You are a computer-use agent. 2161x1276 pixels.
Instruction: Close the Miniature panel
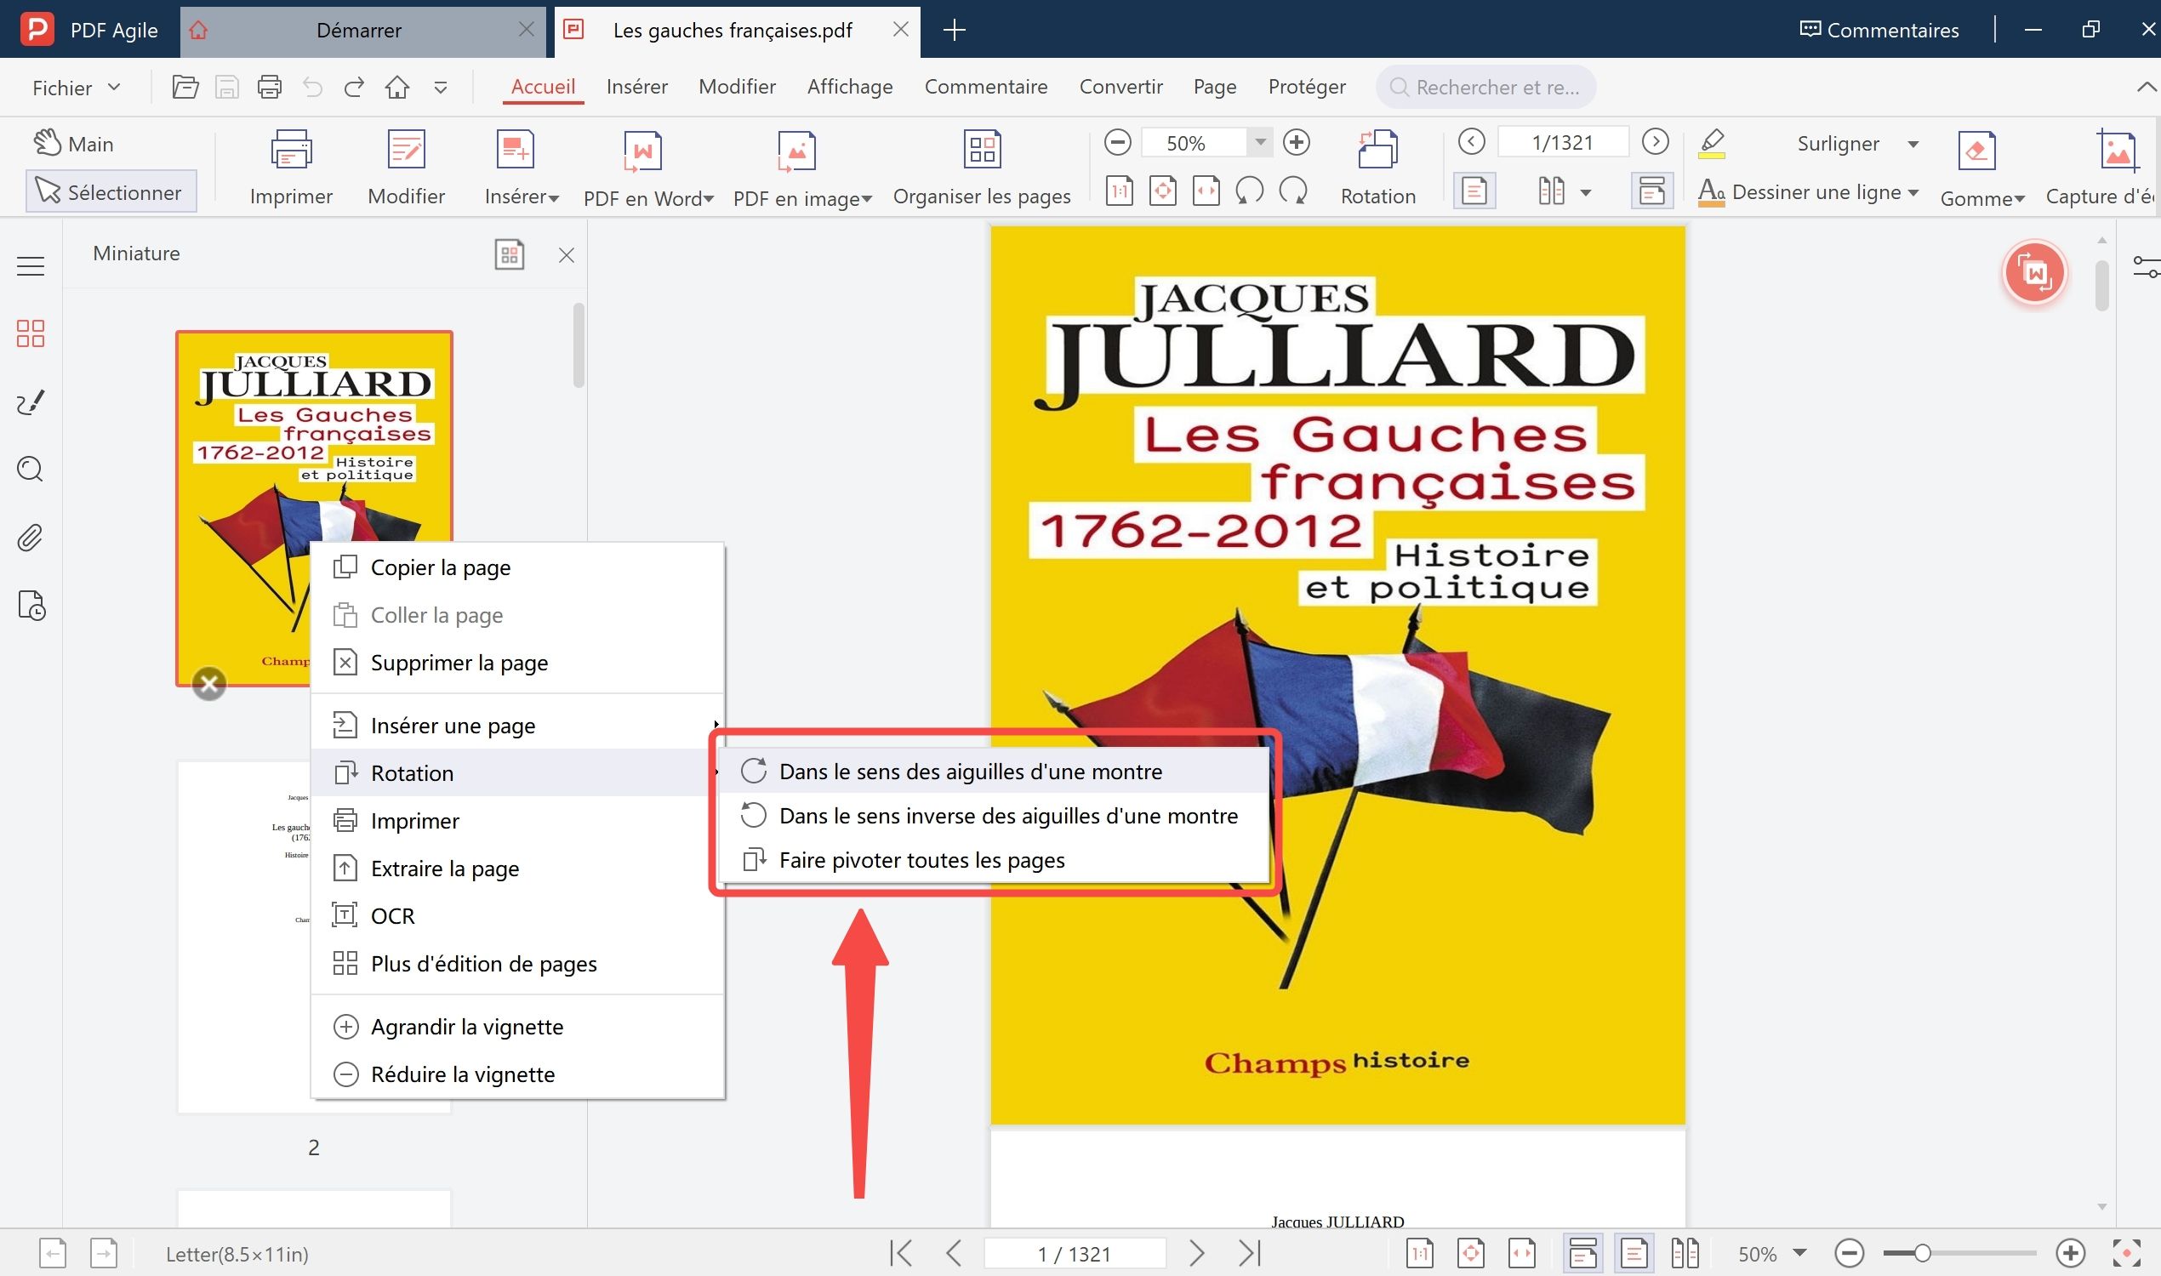click(566, 255)
